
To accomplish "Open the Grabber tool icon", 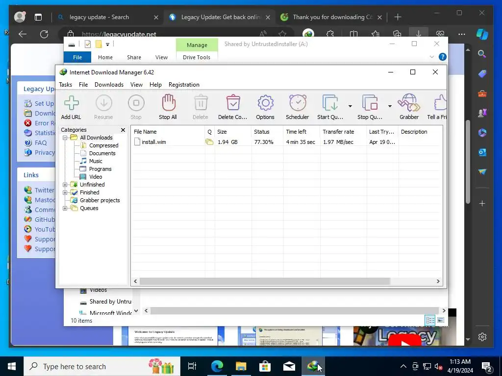I will point(408,103).
